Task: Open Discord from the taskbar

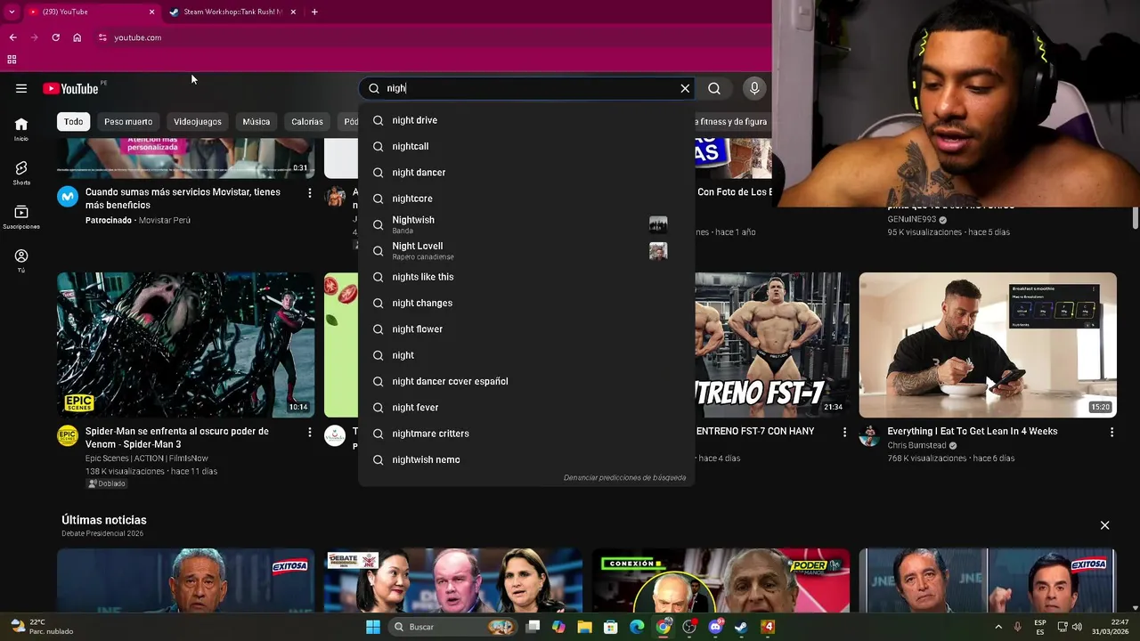Action: click(x=715, y=627)
